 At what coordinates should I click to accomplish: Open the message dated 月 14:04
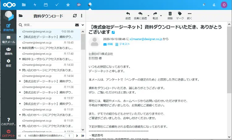[49, 79]
